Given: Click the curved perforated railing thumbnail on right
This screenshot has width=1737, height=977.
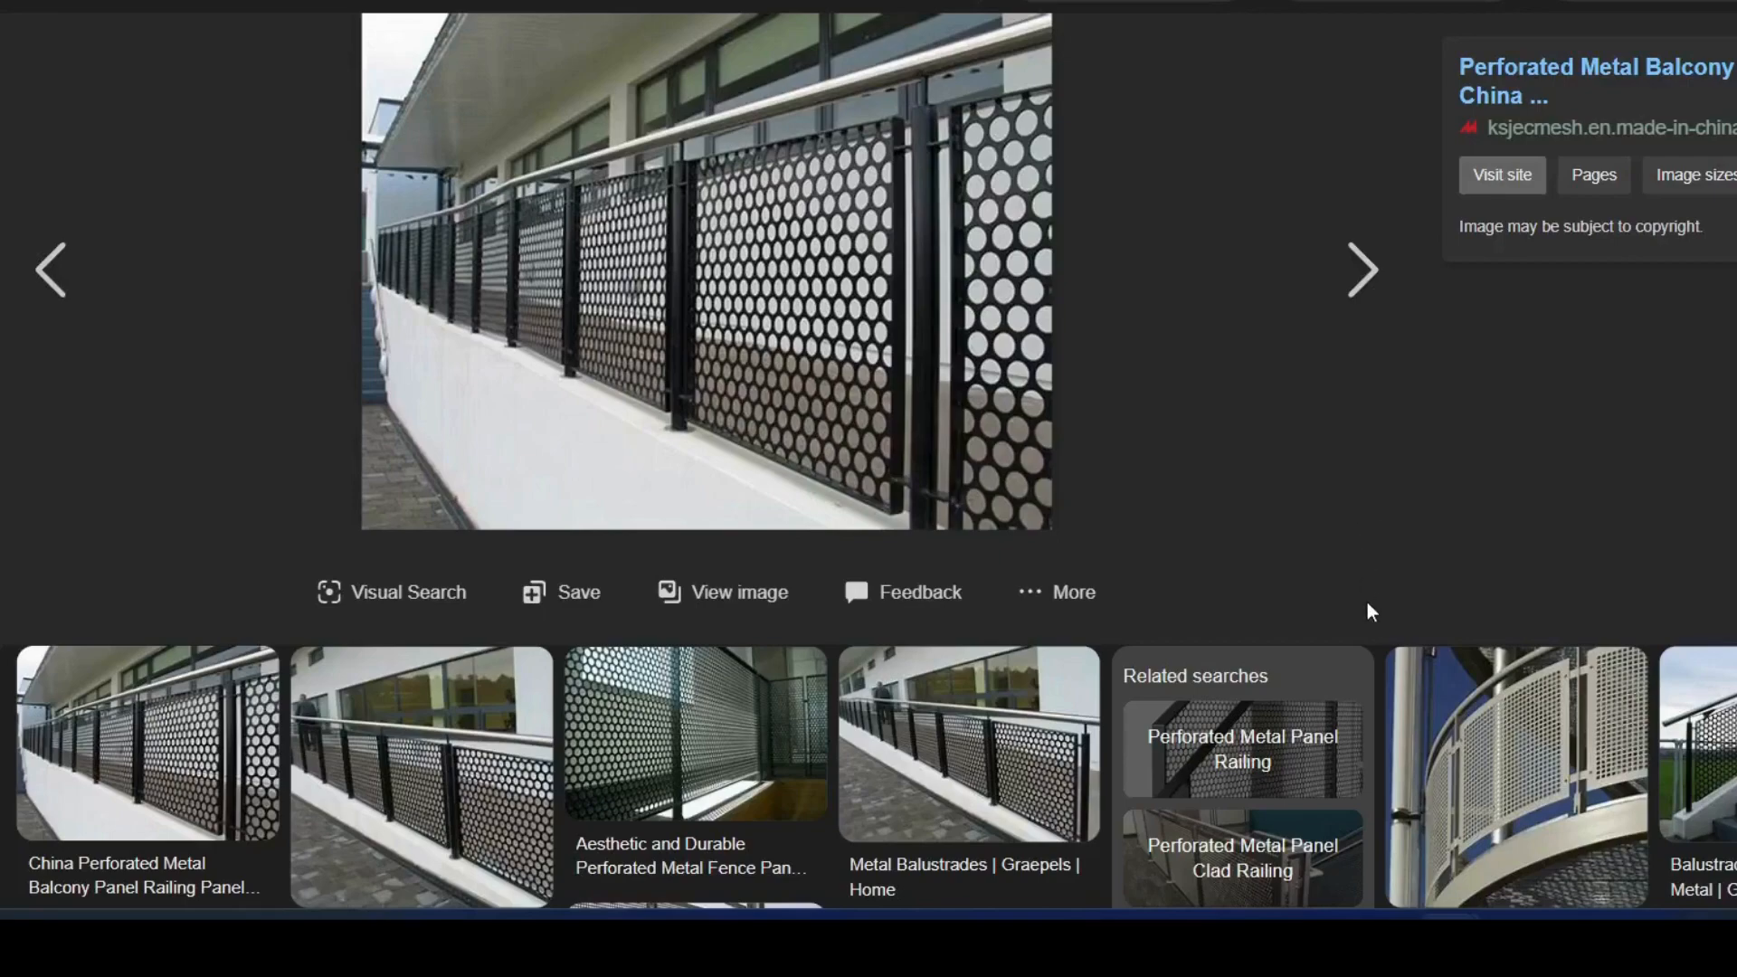Looking at the screenshot, I should [1515, 775].
